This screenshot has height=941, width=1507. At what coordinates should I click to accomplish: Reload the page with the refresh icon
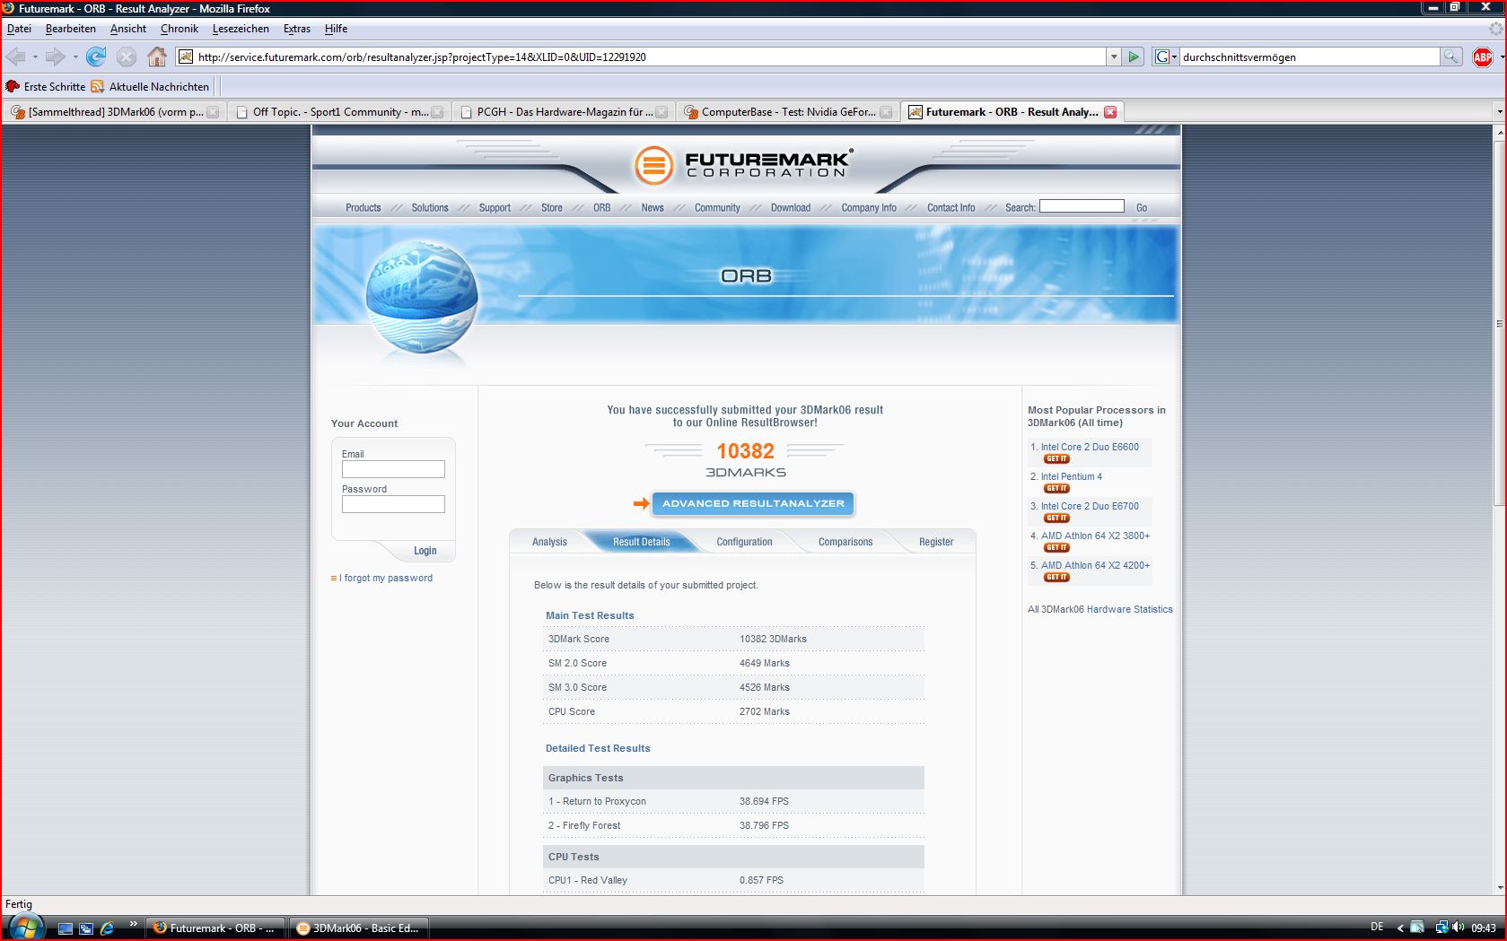coord(96,57)
